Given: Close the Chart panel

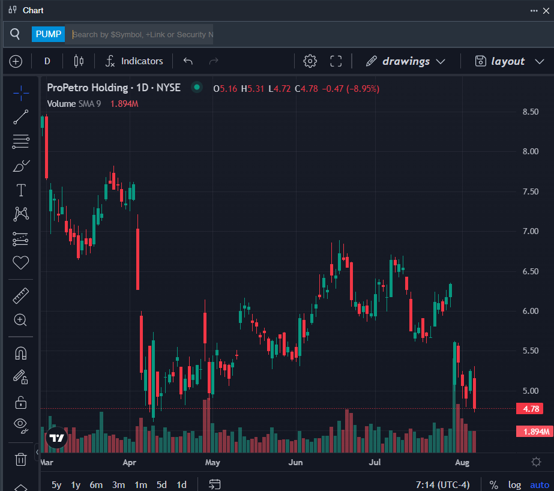Looking at the screenshot, I should 546,11.
